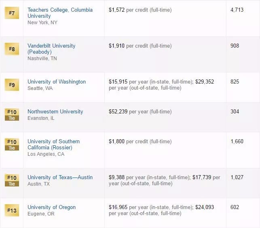Open the University of Texas—Austin link

click(x=60, y=177)
